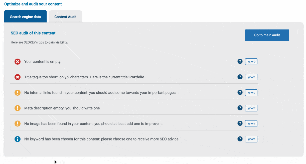Image resolution: width=306 pixels, height=164 pixels.
Task: Click orange warning icon beside meta description message
Action: pos(18,108)
